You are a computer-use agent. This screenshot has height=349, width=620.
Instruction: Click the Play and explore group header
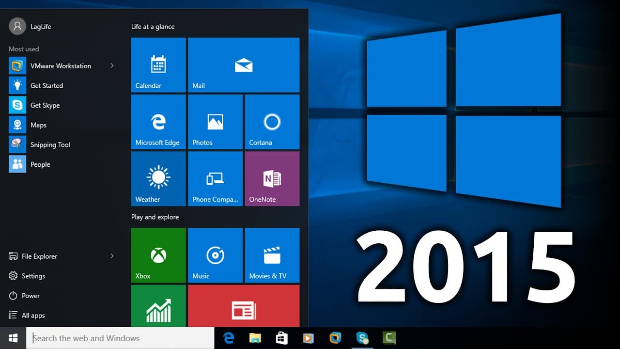pos(155,217)
